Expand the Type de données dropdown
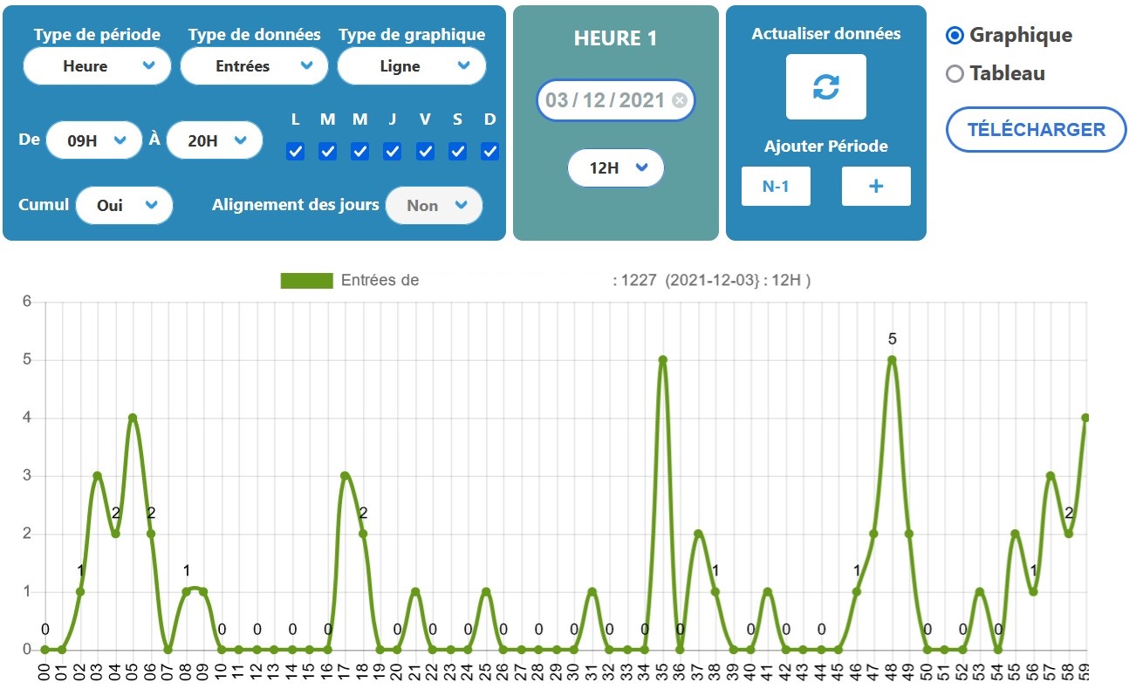Screen dimensions: 1129x689 click(254, 66)
